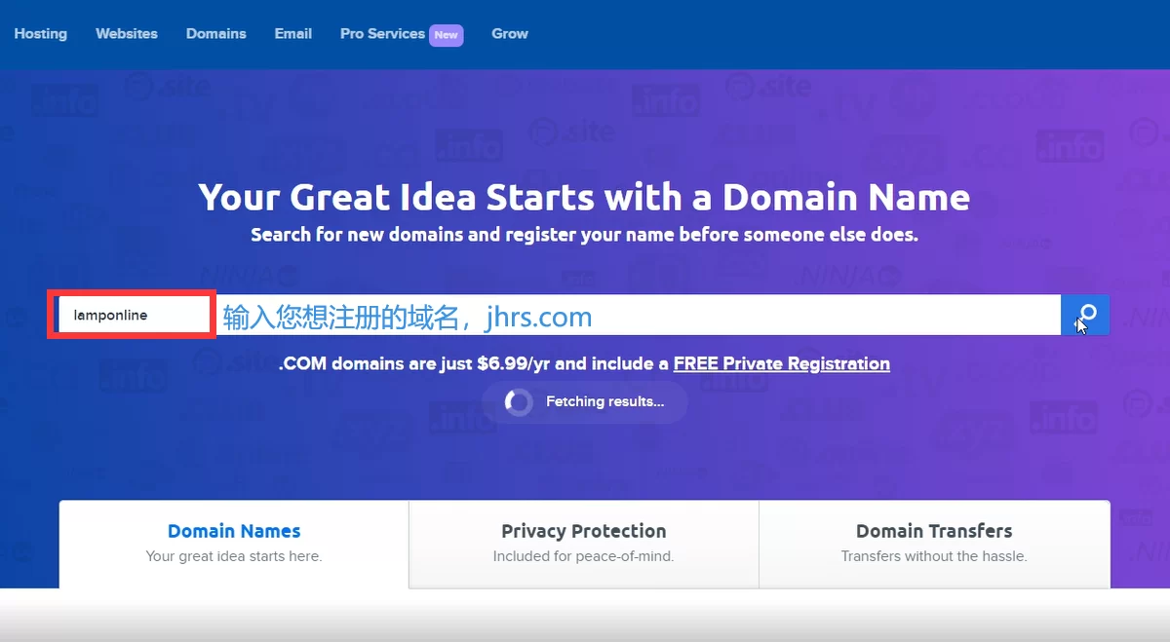Click the Included for peace-of-mind text

click(583, 556)
